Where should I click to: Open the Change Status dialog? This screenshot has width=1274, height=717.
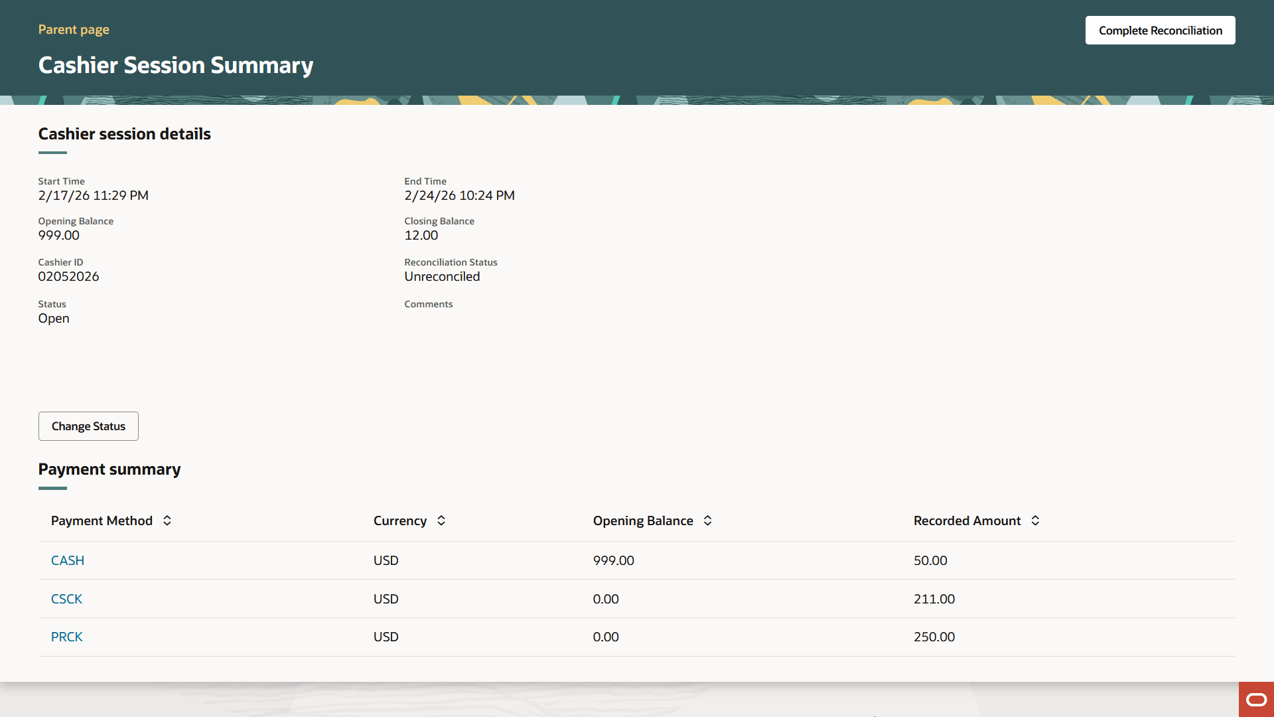pos(88,426)
